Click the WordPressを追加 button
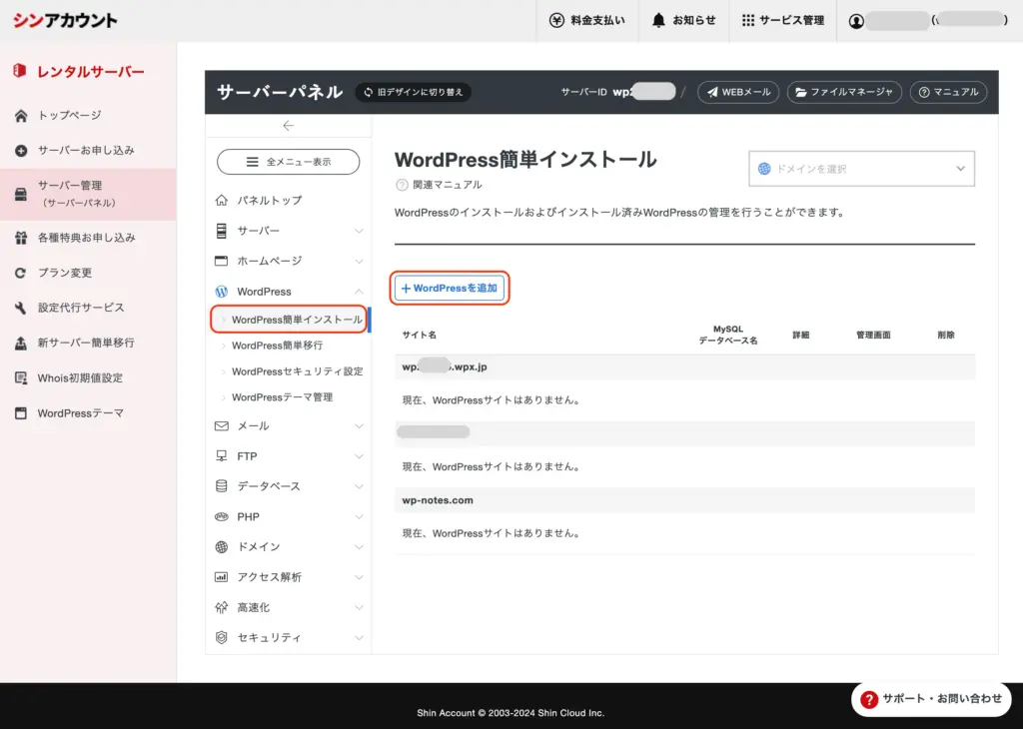 tap(450, 289)
